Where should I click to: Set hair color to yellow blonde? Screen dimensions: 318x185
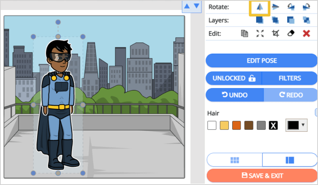(x=224, y=125)
